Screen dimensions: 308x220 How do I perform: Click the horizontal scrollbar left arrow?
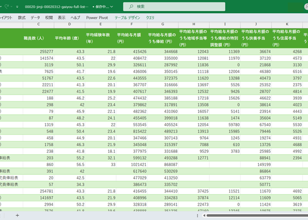(204, 215)
